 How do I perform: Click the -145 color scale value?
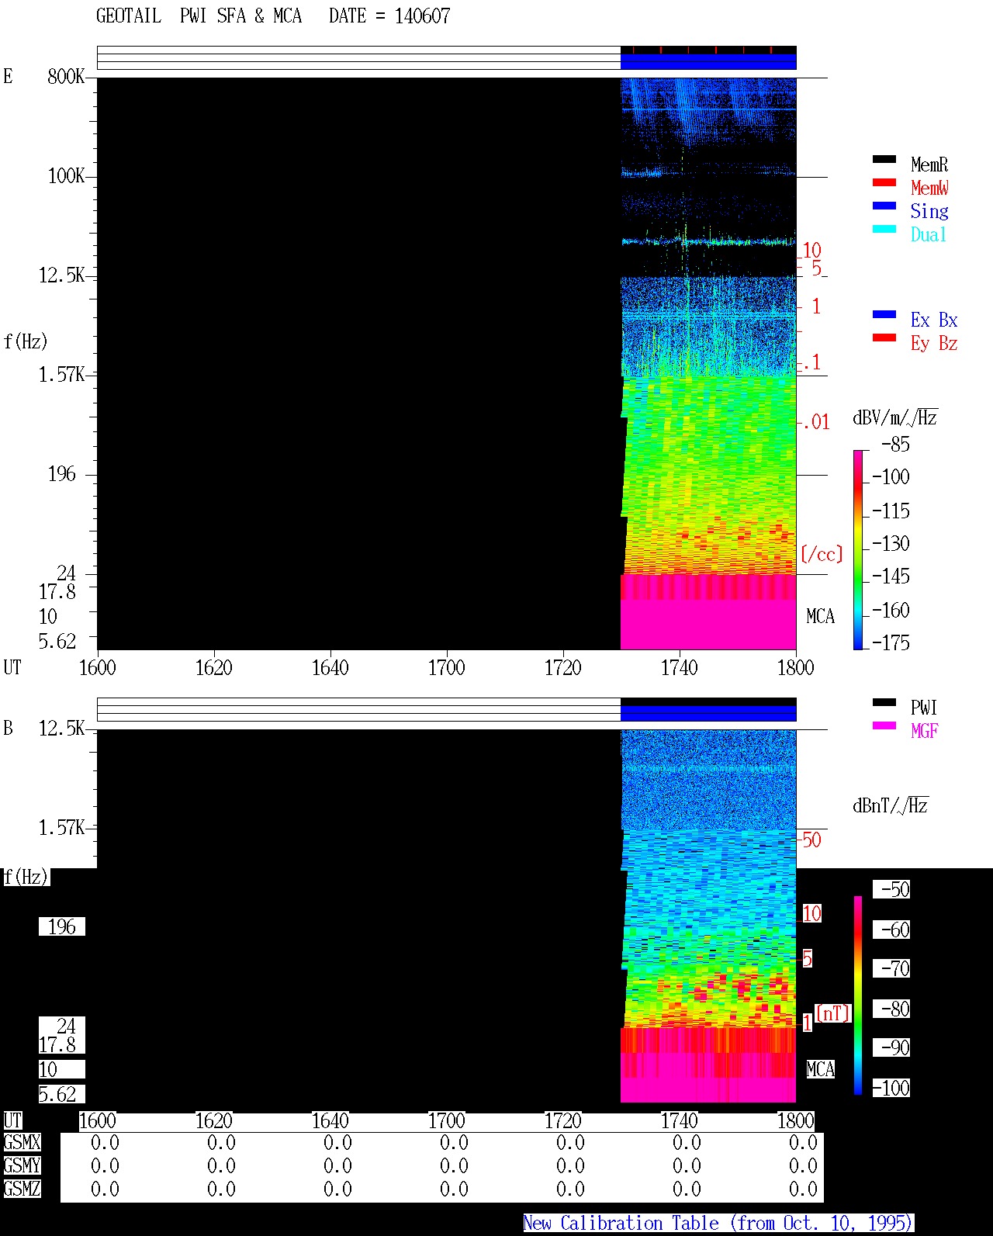(891, 576)
